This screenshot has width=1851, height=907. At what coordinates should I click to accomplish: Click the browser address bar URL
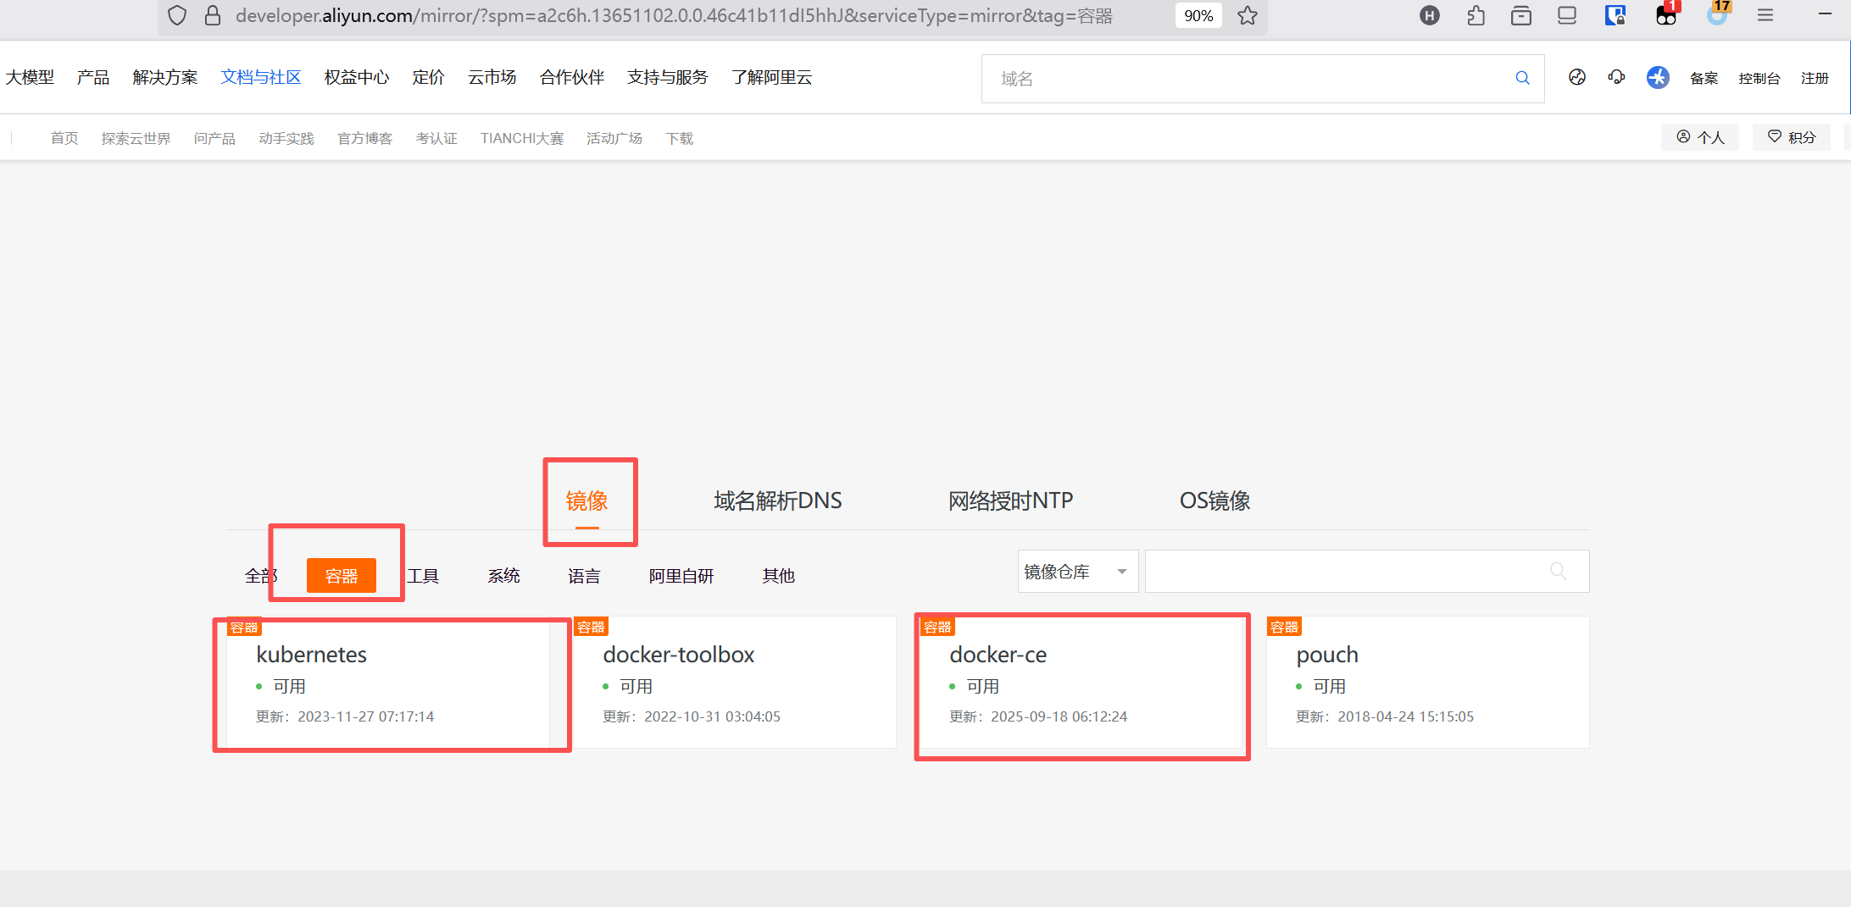click(674, 15)
